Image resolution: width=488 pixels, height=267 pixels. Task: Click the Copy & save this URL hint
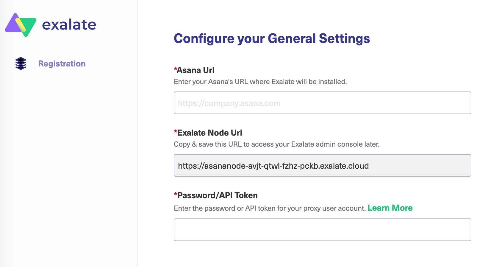click(x=276, y=144)
